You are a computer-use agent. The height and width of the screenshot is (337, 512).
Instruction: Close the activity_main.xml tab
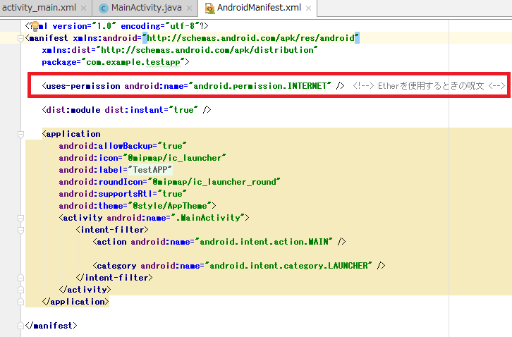point(84,8)
